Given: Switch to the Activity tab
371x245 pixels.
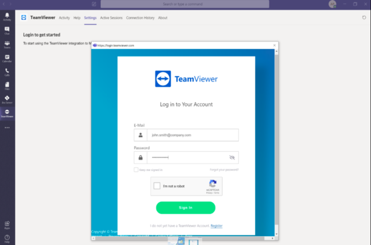Looking at the screenshot, I should click(64, 17).
